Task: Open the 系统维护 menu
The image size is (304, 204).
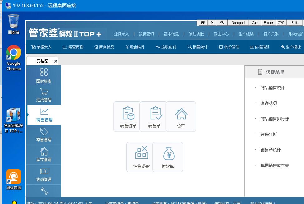Action: click(x=296, y=34)
